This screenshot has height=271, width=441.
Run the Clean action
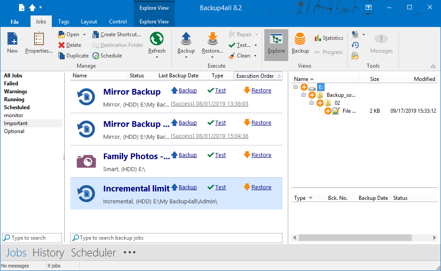[240, 56]
